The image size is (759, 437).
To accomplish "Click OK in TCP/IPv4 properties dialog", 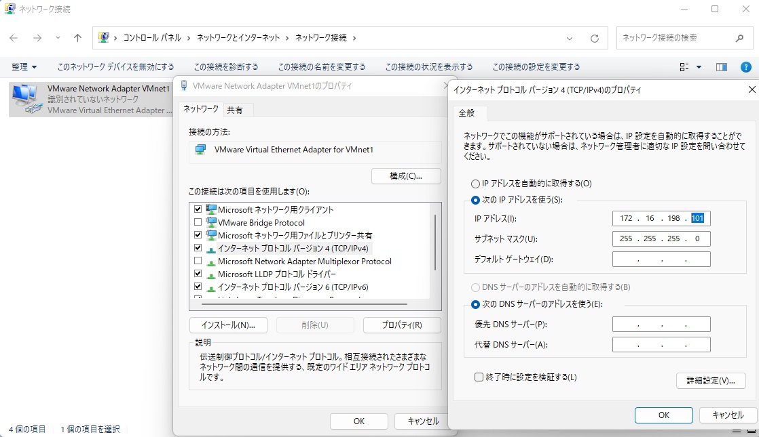I will [664, 415].
